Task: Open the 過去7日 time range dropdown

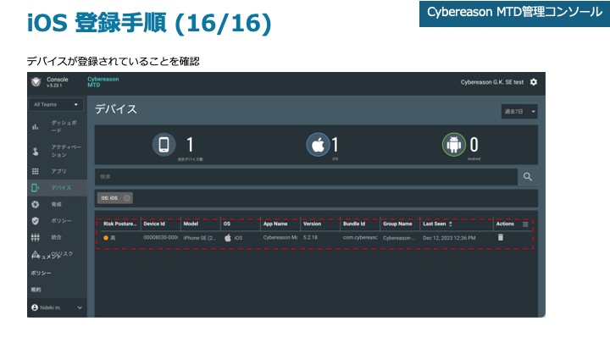Action: pos(519,112)
